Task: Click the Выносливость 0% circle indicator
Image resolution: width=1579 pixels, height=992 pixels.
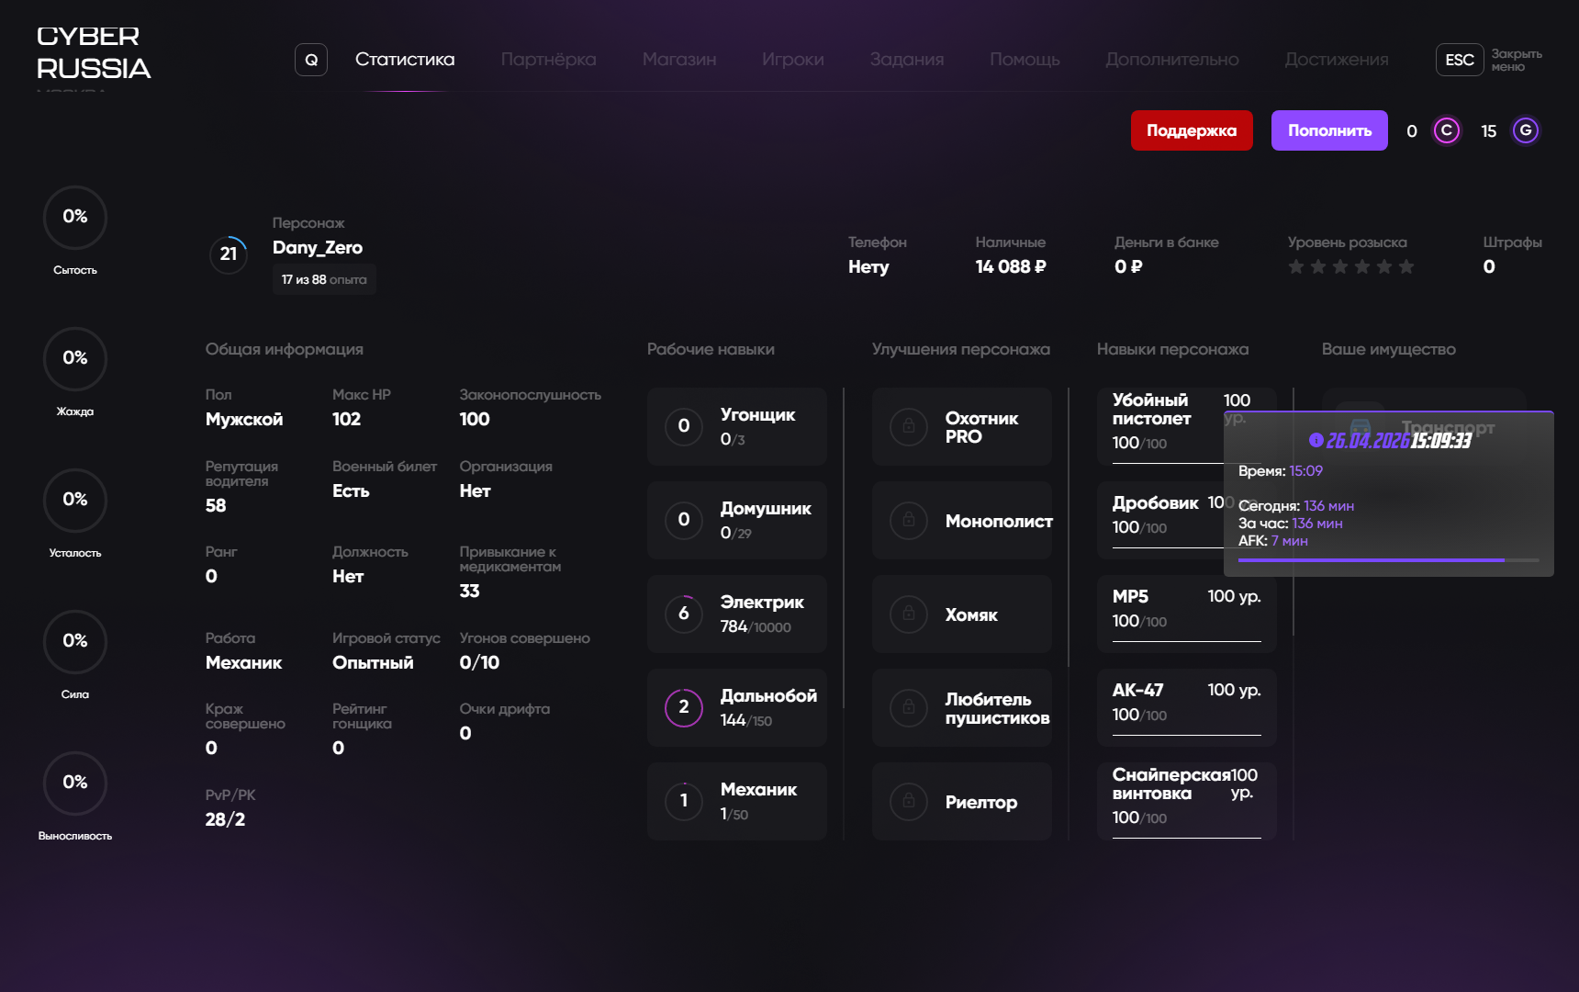Action: (x=75, y=783)
